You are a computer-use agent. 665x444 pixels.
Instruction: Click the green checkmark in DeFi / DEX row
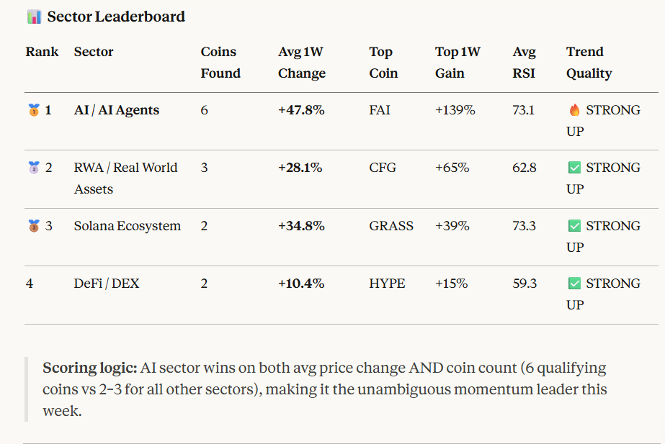[574, 284]
